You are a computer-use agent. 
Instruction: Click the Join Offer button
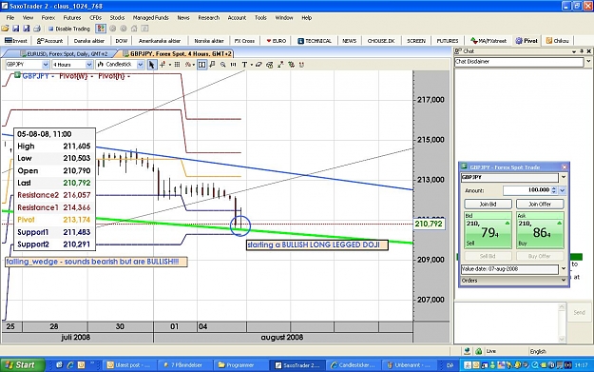point(540,204)
